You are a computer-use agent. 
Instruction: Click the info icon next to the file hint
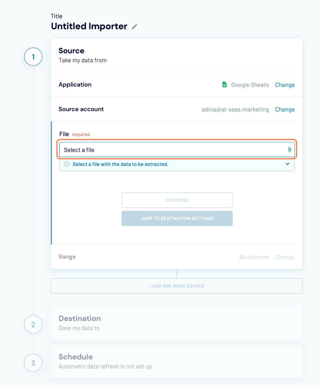coord(67,164)
